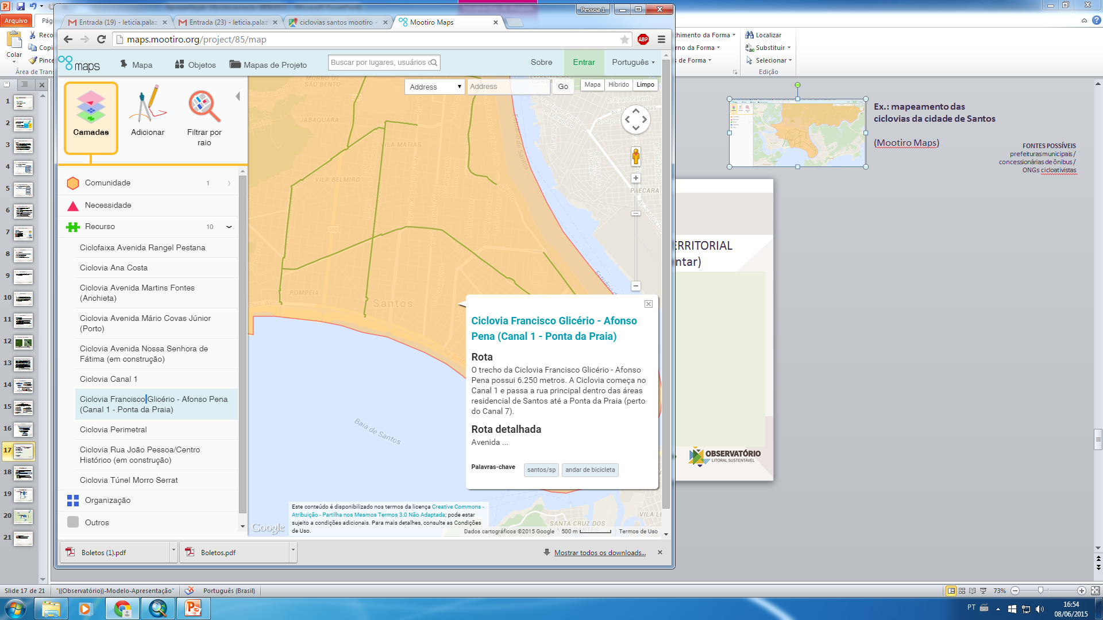Screen dimensions: 1103x620
Task: Expand the Comunidade category arrow
Action: point(229,183)
